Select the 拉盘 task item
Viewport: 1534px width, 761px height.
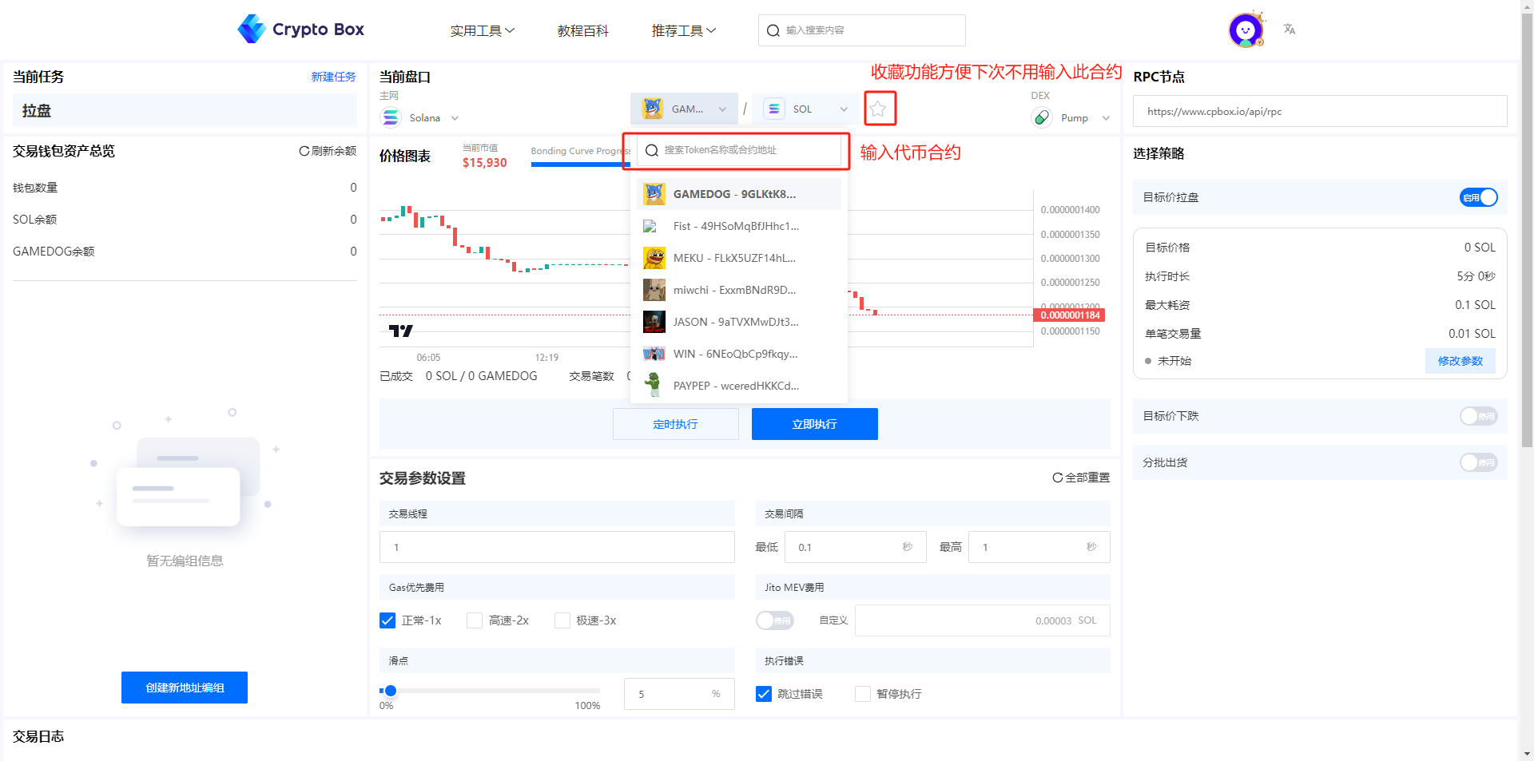(x=185, y=110)
